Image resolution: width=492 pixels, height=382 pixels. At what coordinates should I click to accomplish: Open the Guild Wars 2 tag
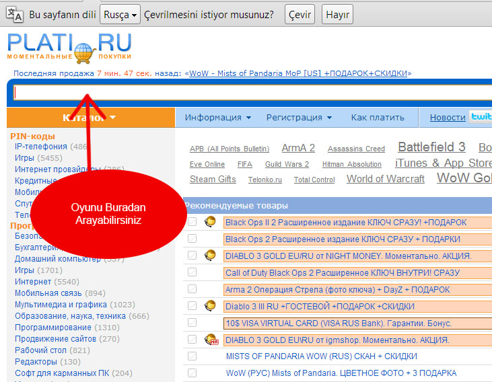[287, 164]
